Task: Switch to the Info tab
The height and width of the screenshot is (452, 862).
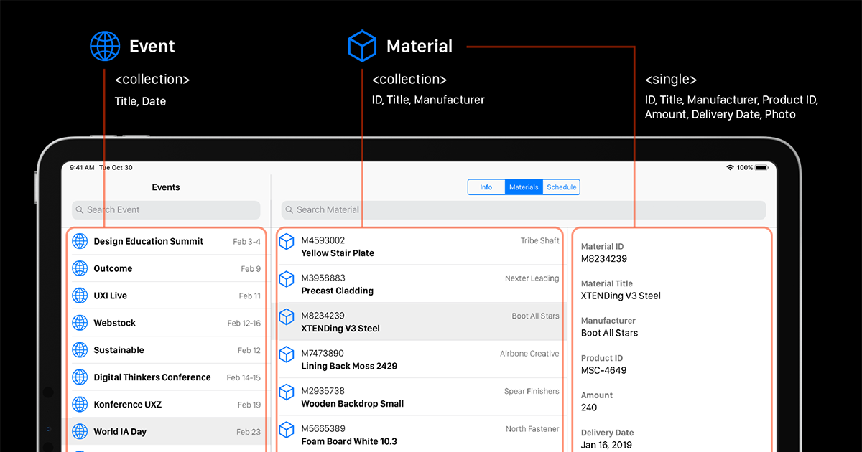Action: tap(486, 187)
